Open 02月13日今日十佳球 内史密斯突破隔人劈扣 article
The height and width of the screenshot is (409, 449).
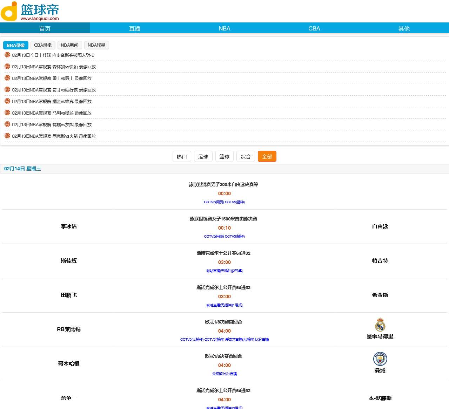point(53,55)
